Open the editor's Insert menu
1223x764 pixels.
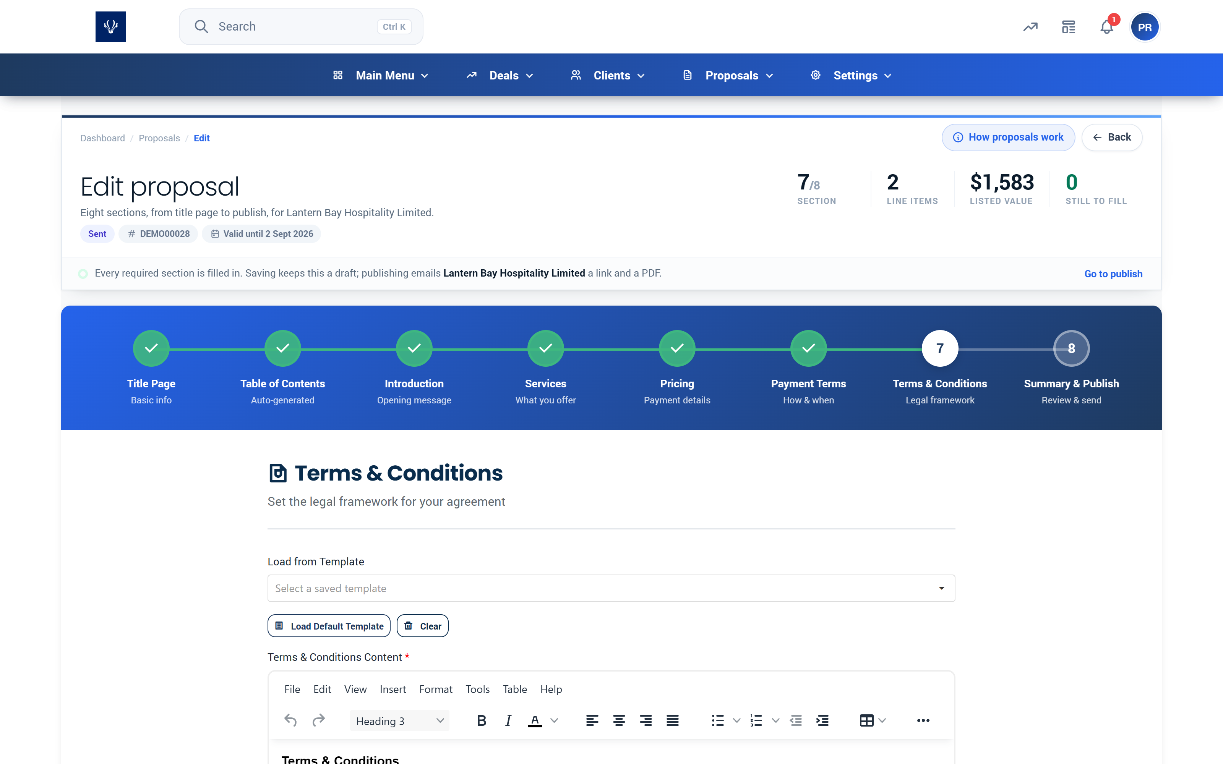(x=393, y=689)
